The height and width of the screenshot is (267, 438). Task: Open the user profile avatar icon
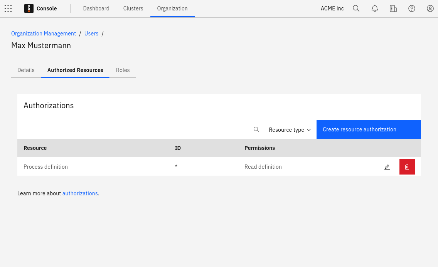(430, 8)
